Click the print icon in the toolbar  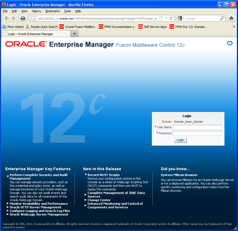click(23, 19)
